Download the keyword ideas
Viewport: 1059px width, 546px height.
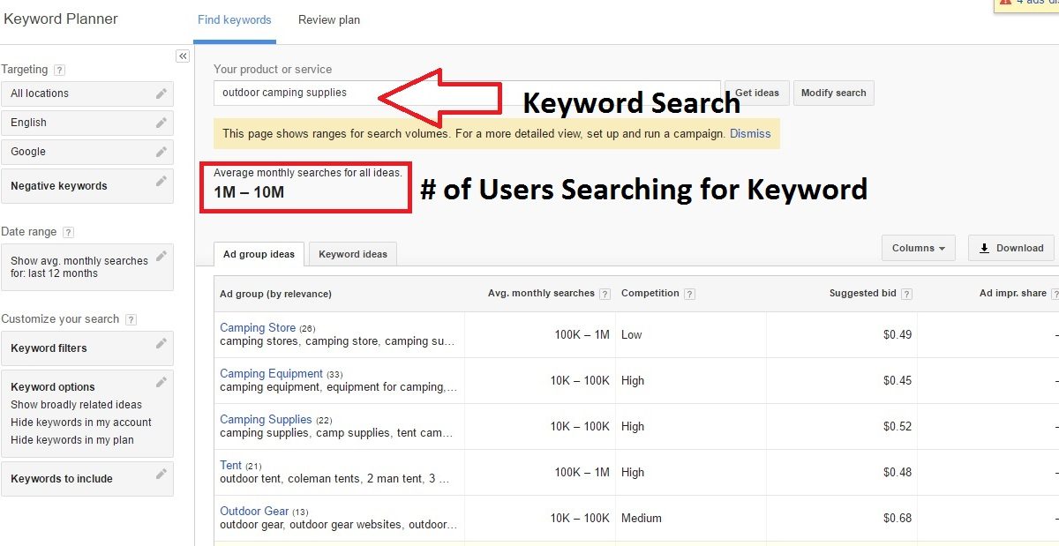[1011, 248]
